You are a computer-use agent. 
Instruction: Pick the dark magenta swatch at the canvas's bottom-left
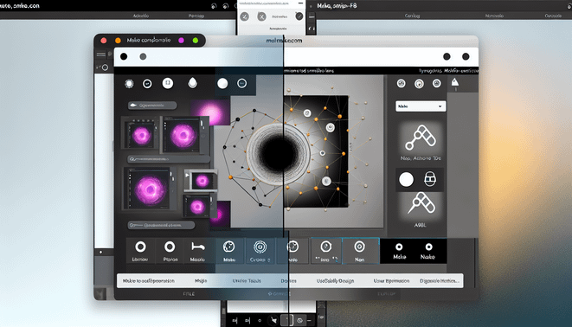coord(220,214)
